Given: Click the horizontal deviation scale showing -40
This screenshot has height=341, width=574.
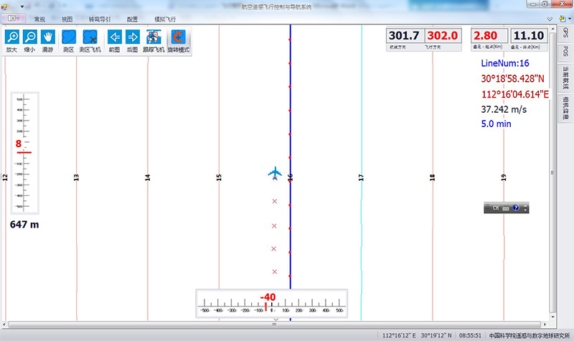Looking at the screenshot, I should tap(272, 304).
